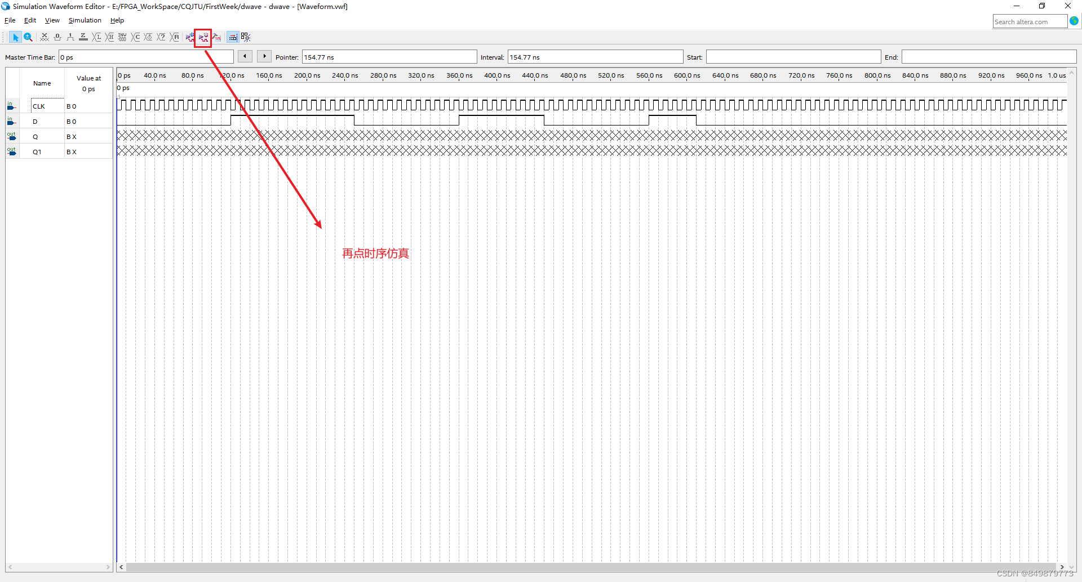1082x582 pixels.
Task: Apply Weak Low (L) value
Action: tap(96, 37)
